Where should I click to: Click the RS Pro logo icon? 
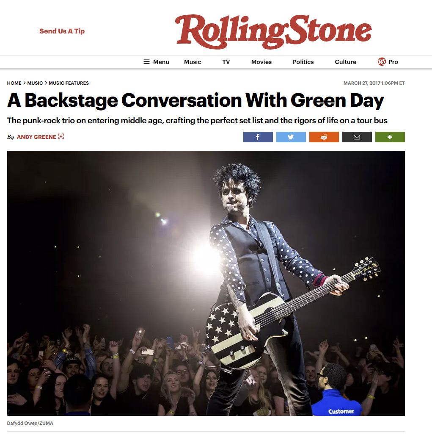pos(382,61)
